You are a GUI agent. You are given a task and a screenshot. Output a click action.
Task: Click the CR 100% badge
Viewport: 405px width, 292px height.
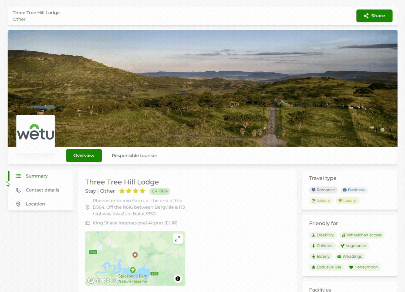pyautogui.click(x=160, y=191)
